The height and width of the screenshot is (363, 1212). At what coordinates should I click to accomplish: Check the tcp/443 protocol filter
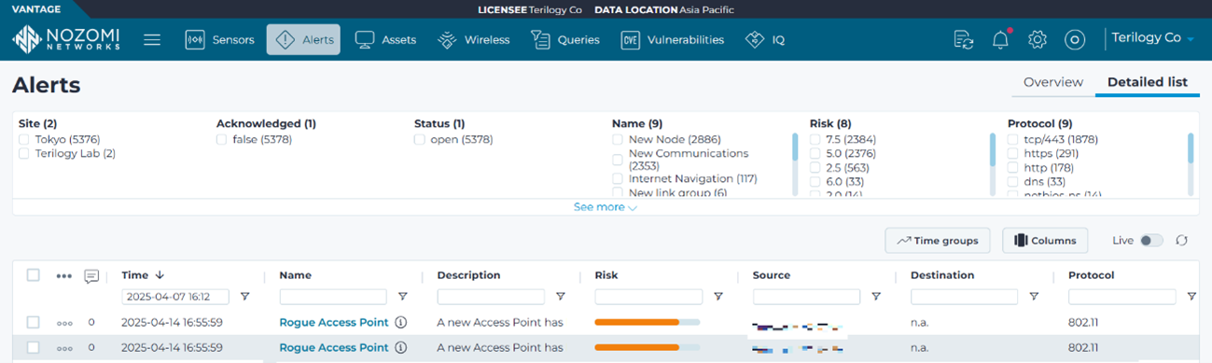1013,140
